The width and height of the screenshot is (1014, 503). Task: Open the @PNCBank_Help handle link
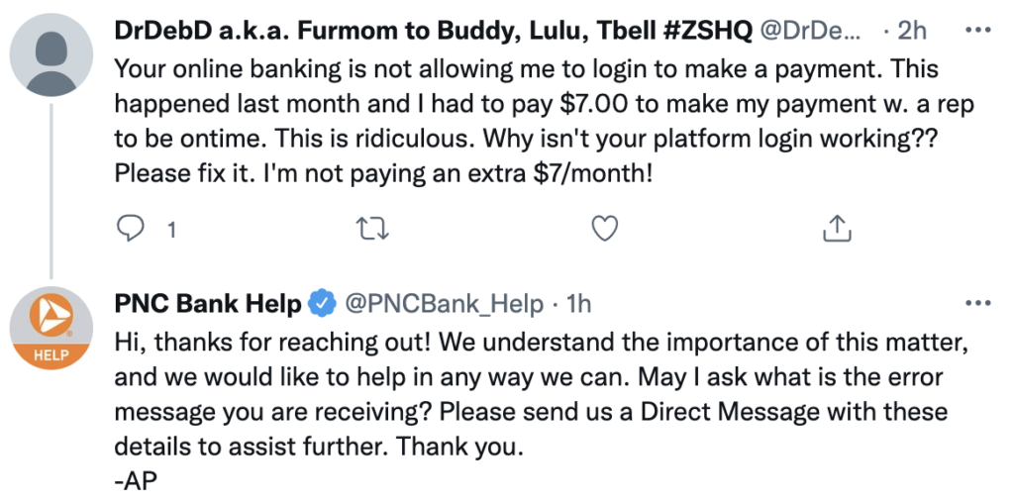tap(444, 304)
